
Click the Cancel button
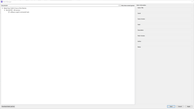(180, 106)
